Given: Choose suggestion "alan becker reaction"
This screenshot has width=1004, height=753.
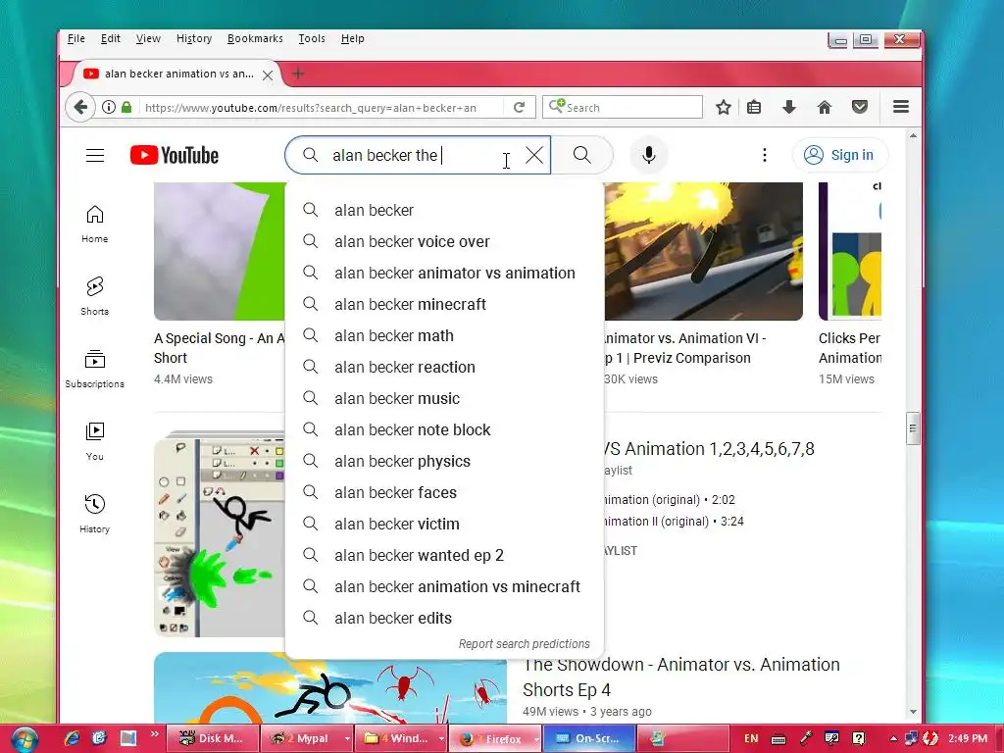Looking at the screenshot, I should coord(444,367).
